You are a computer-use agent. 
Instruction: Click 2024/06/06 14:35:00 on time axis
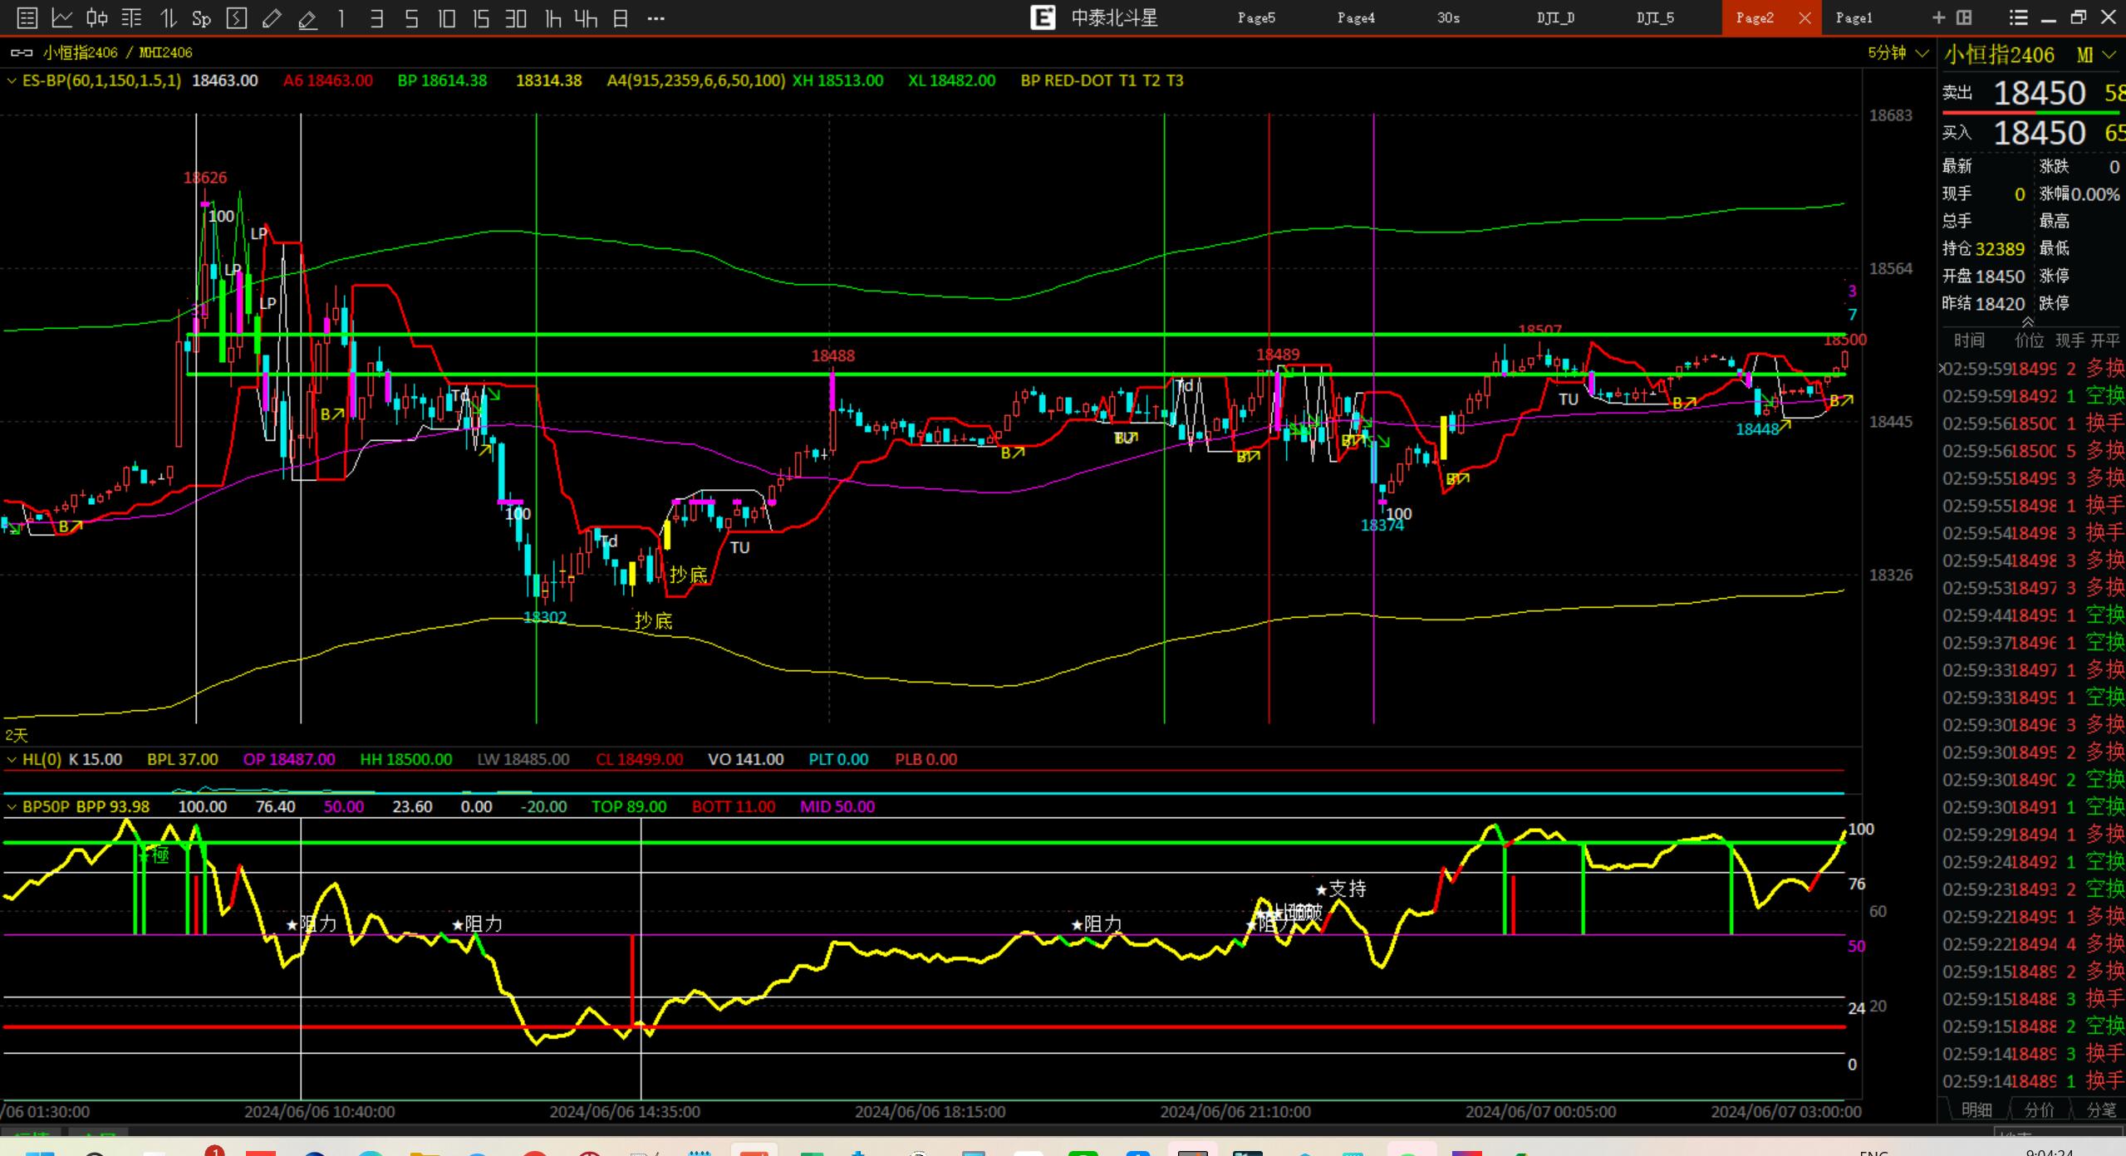[625, 1111]
